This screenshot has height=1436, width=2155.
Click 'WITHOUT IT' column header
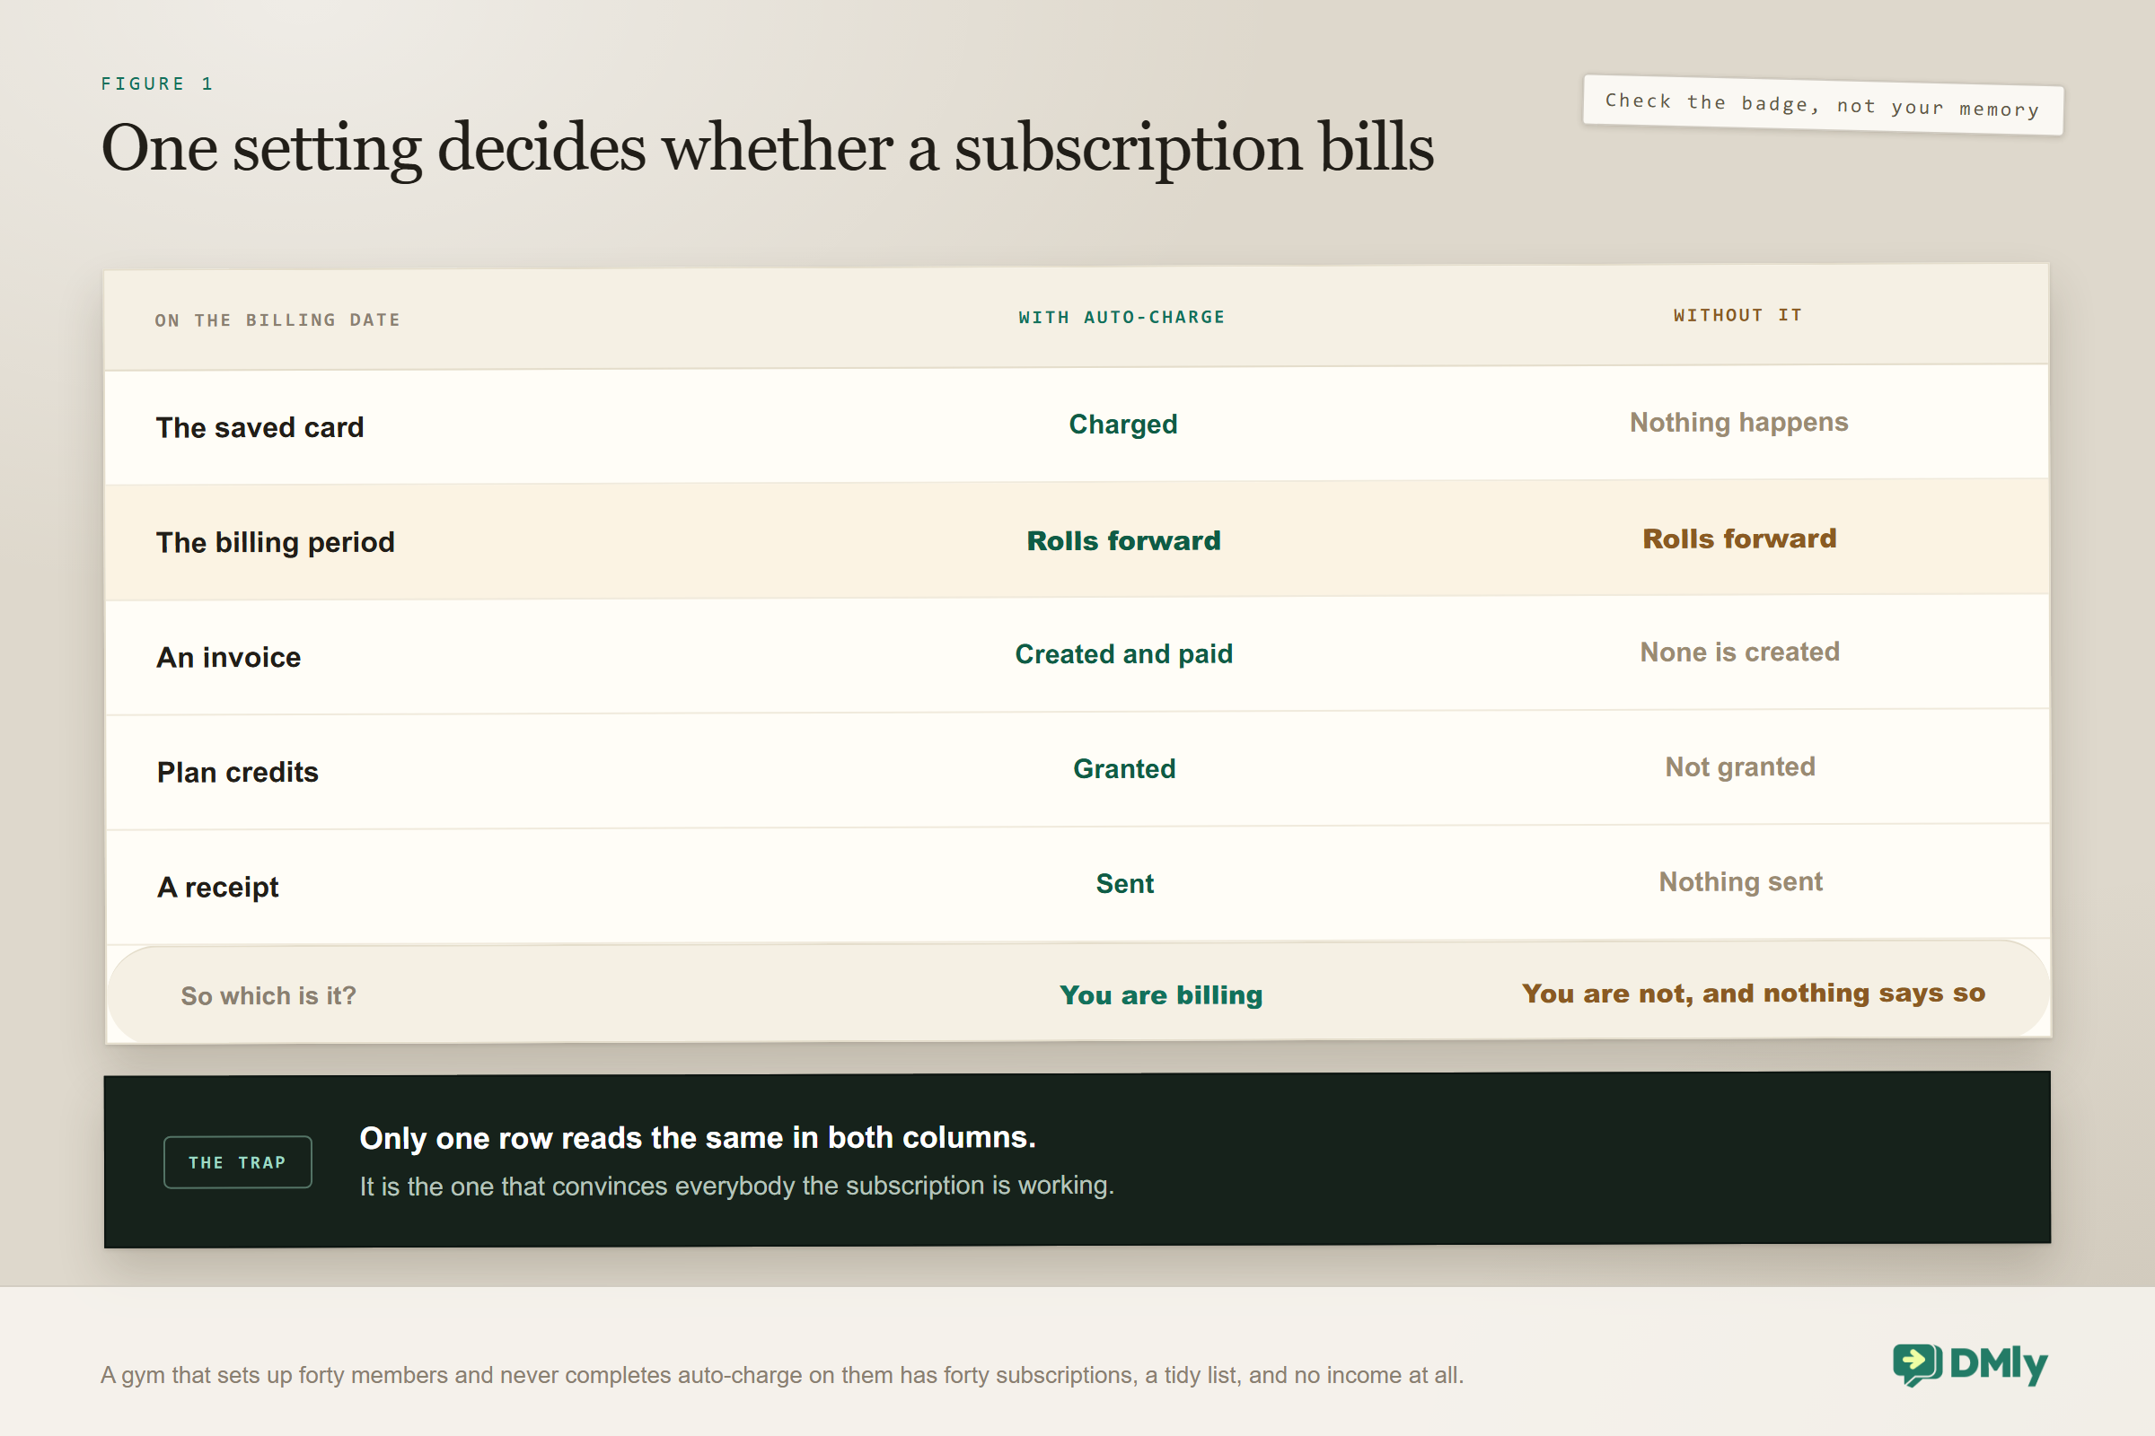(1738, 315)
